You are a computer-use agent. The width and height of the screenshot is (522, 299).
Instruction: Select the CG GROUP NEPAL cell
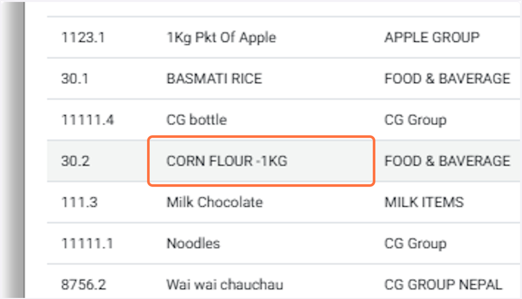coord(443,285)
